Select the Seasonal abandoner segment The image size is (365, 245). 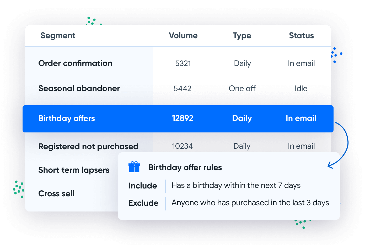point(79,88)
